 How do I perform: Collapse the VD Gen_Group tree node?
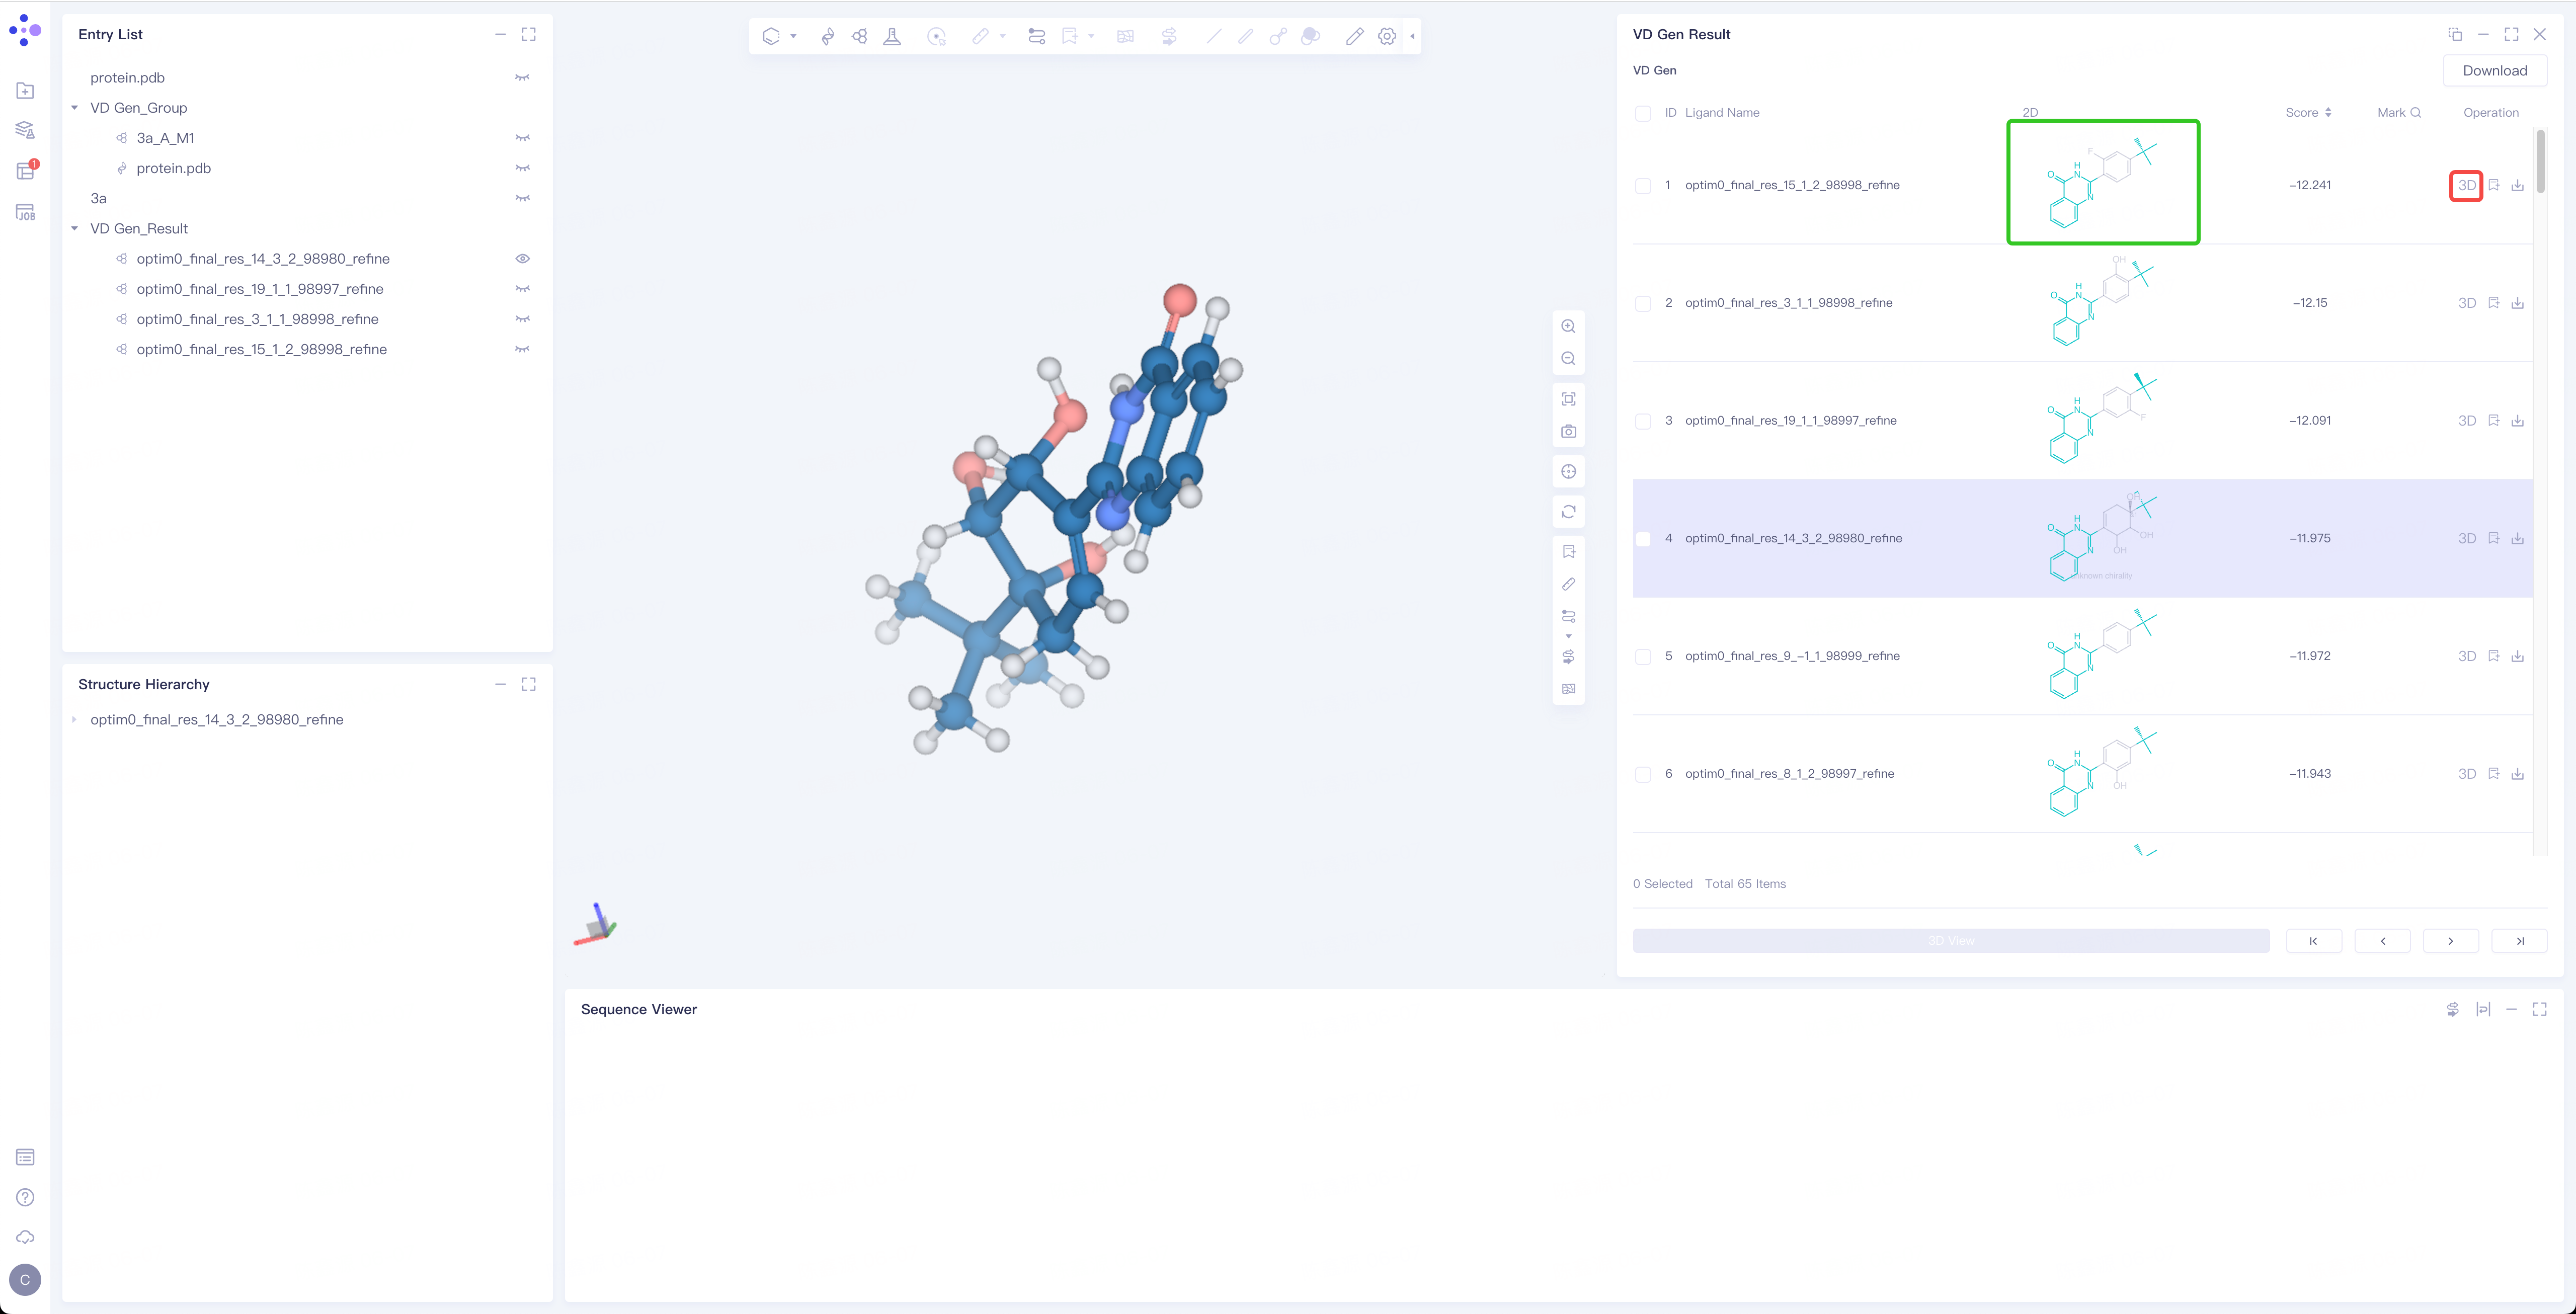click(75, 108)
